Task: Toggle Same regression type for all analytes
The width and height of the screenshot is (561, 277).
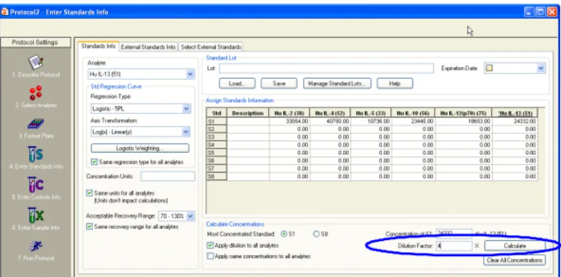Action: point(94,162)
